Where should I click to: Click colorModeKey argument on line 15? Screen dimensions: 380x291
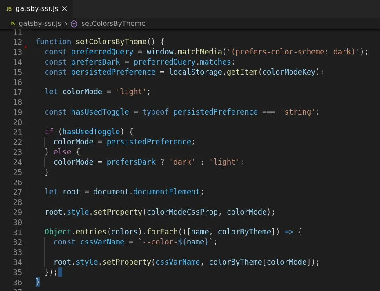pyautogui.click(x=289, y=72)
